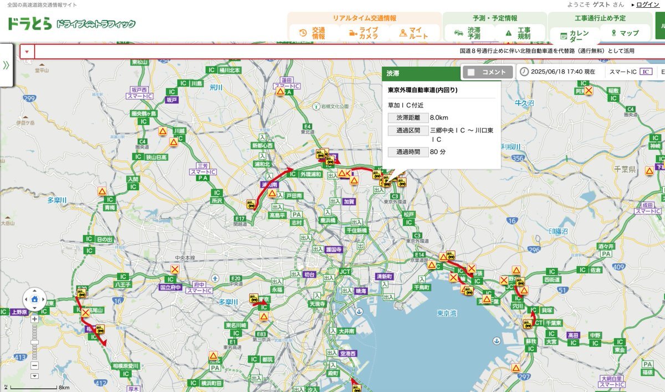Click the clock icon beside the timestamp
This screenshot has width=665, height=392.
(x=524, y=72)
